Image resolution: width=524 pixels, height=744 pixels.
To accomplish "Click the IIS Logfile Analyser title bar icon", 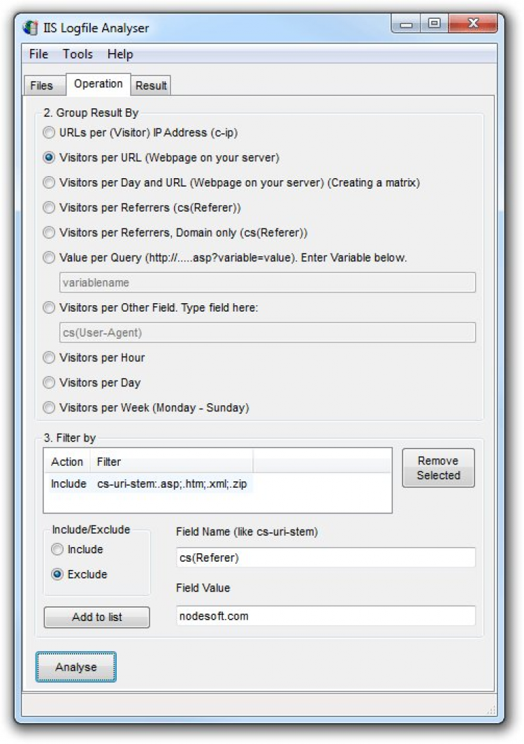I will coord(30,29).
